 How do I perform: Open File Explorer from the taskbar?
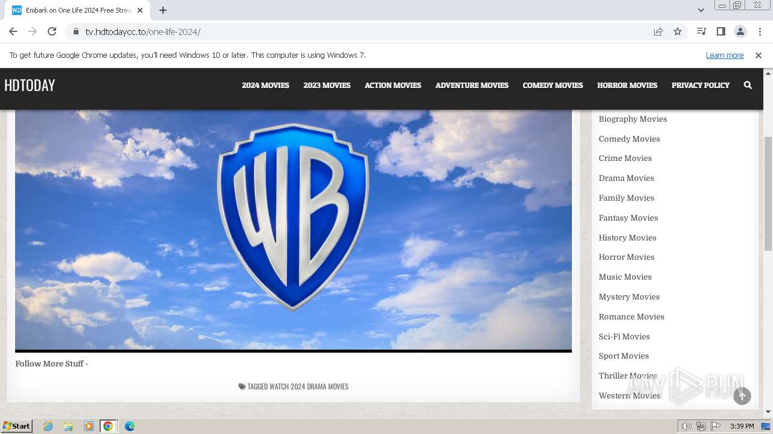click(68, 426)
